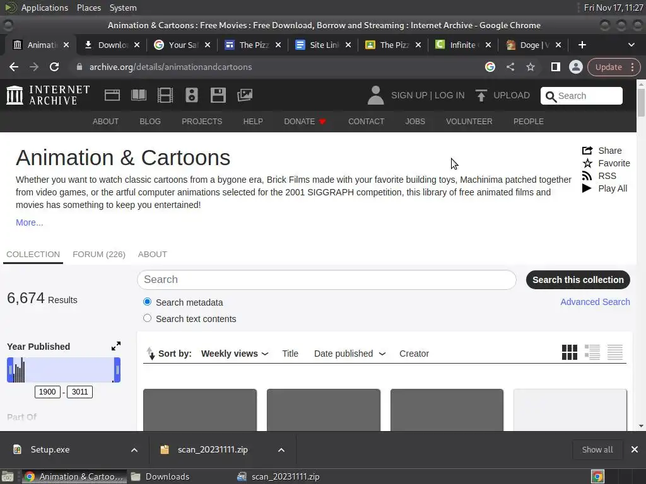The width and height of the screenshot is (646, 484).
Task: Switch to extended list view
Action: (x=592, y=352)
